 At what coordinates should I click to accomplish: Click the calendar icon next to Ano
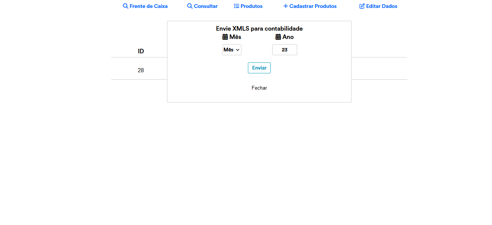tap(278, 37)
